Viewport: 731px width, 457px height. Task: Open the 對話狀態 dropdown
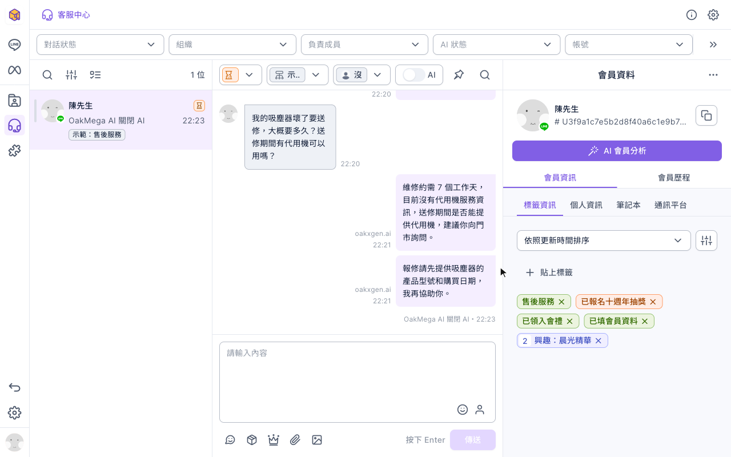pos(100,45)
